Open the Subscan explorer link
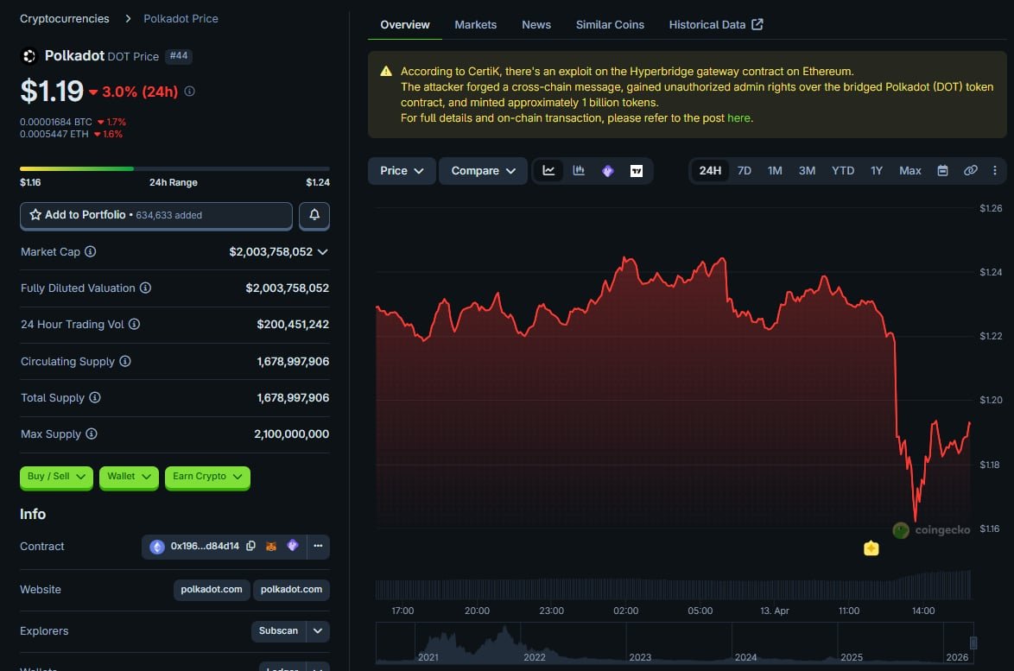Image resolution: width=1014 pixels, height=671 pixels. point(279,631)
